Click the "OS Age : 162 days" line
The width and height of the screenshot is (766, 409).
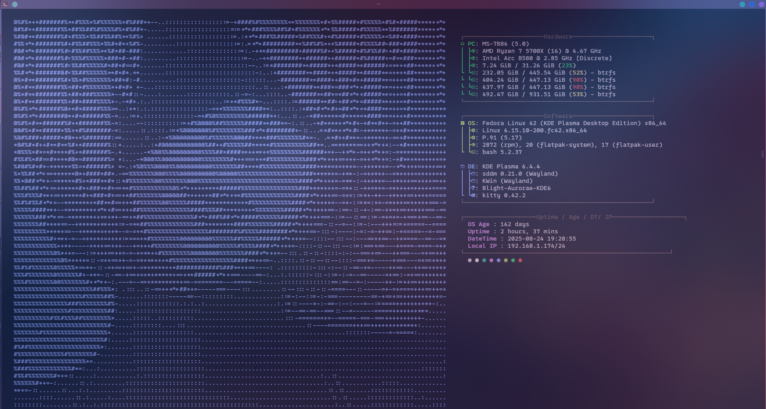498,224
